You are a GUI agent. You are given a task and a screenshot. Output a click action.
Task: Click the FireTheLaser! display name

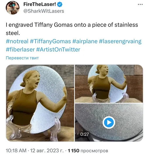[x=39, y=4]
